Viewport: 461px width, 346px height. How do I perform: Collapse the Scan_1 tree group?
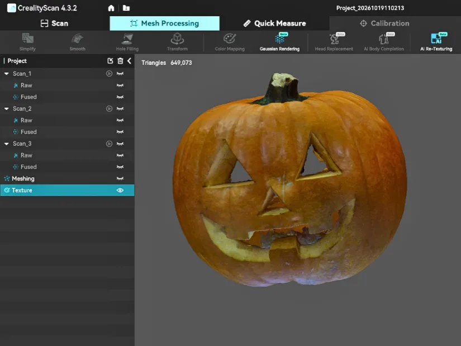(x=7, y=74)
